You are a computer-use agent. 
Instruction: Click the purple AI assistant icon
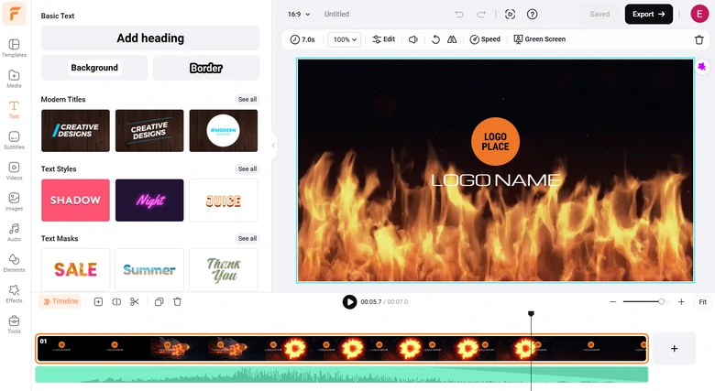(702, 67)
